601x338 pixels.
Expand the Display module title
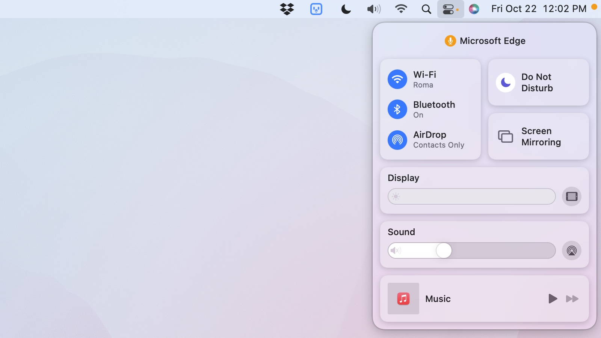tap(403, 178)
